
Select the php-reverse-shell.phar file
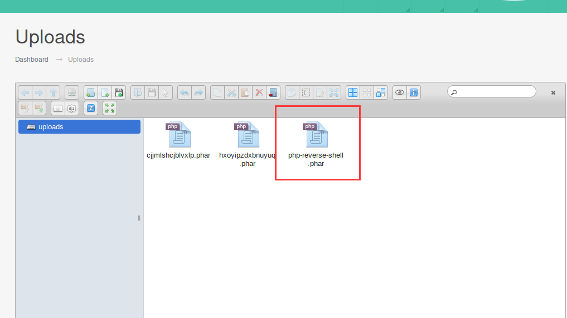pyautogui.click(x=316, y=145)
